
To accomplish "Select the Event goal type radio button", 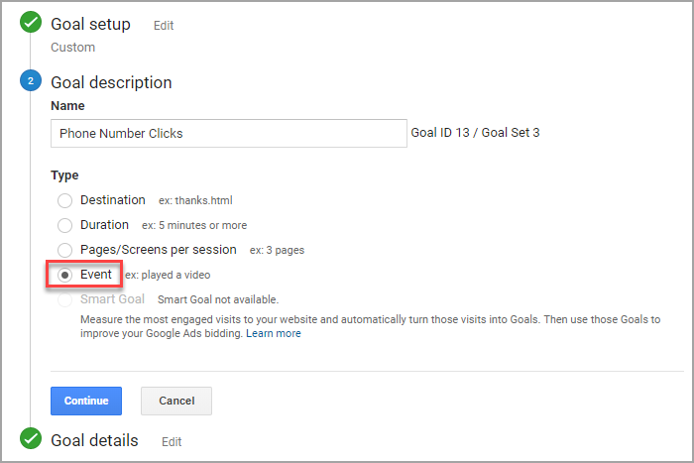I will coord(64,275).
